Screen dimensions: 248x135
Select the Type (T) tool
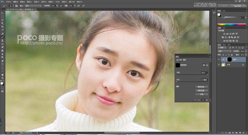click(2, 64)
